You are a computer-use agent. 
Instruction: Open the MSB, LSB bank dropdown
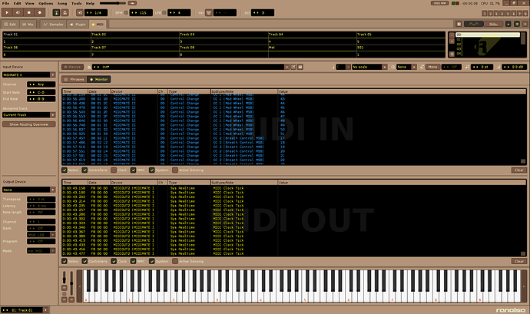(41, 235)
